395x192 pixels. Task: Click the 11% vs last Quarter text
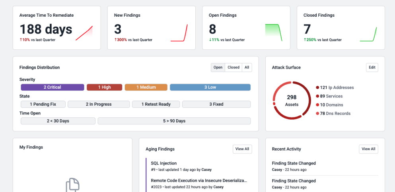(227, 40)
